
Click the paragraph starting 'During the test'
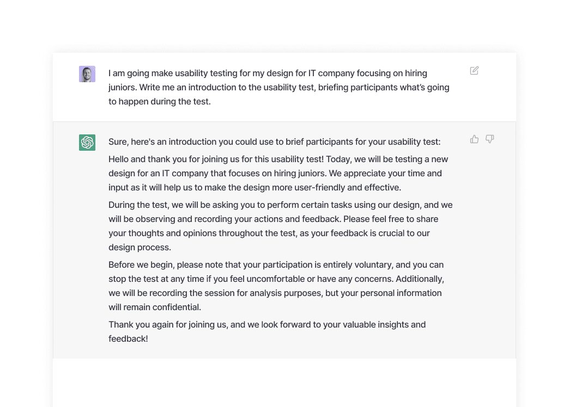click(x=281, y=226)
